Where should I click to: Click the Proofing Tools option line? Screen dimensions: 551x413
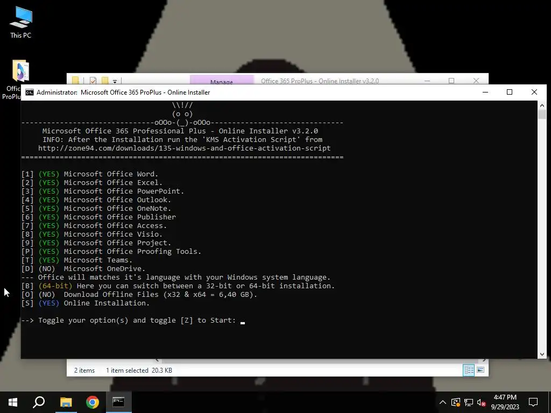tap(111, 252)
